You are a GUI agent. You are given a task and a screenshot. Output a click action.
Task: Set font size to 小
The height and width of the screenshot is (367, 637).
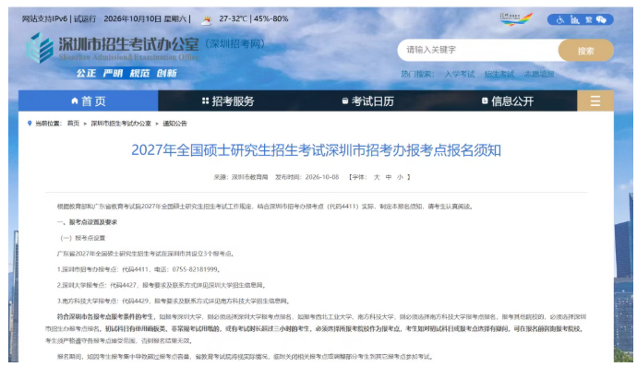tap(400, 177)
